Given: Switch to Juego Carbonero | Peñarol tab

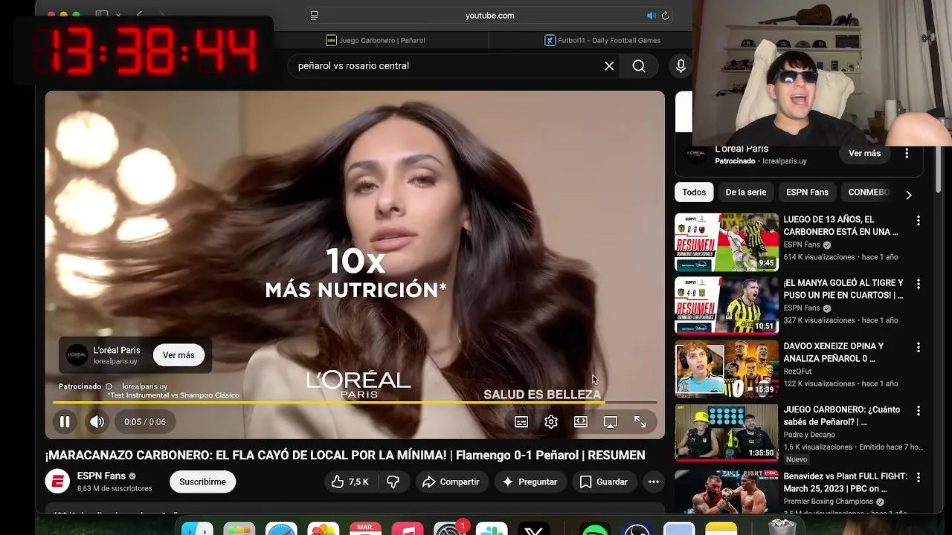Looking at the screenshot, I should [x=376, y=40].
